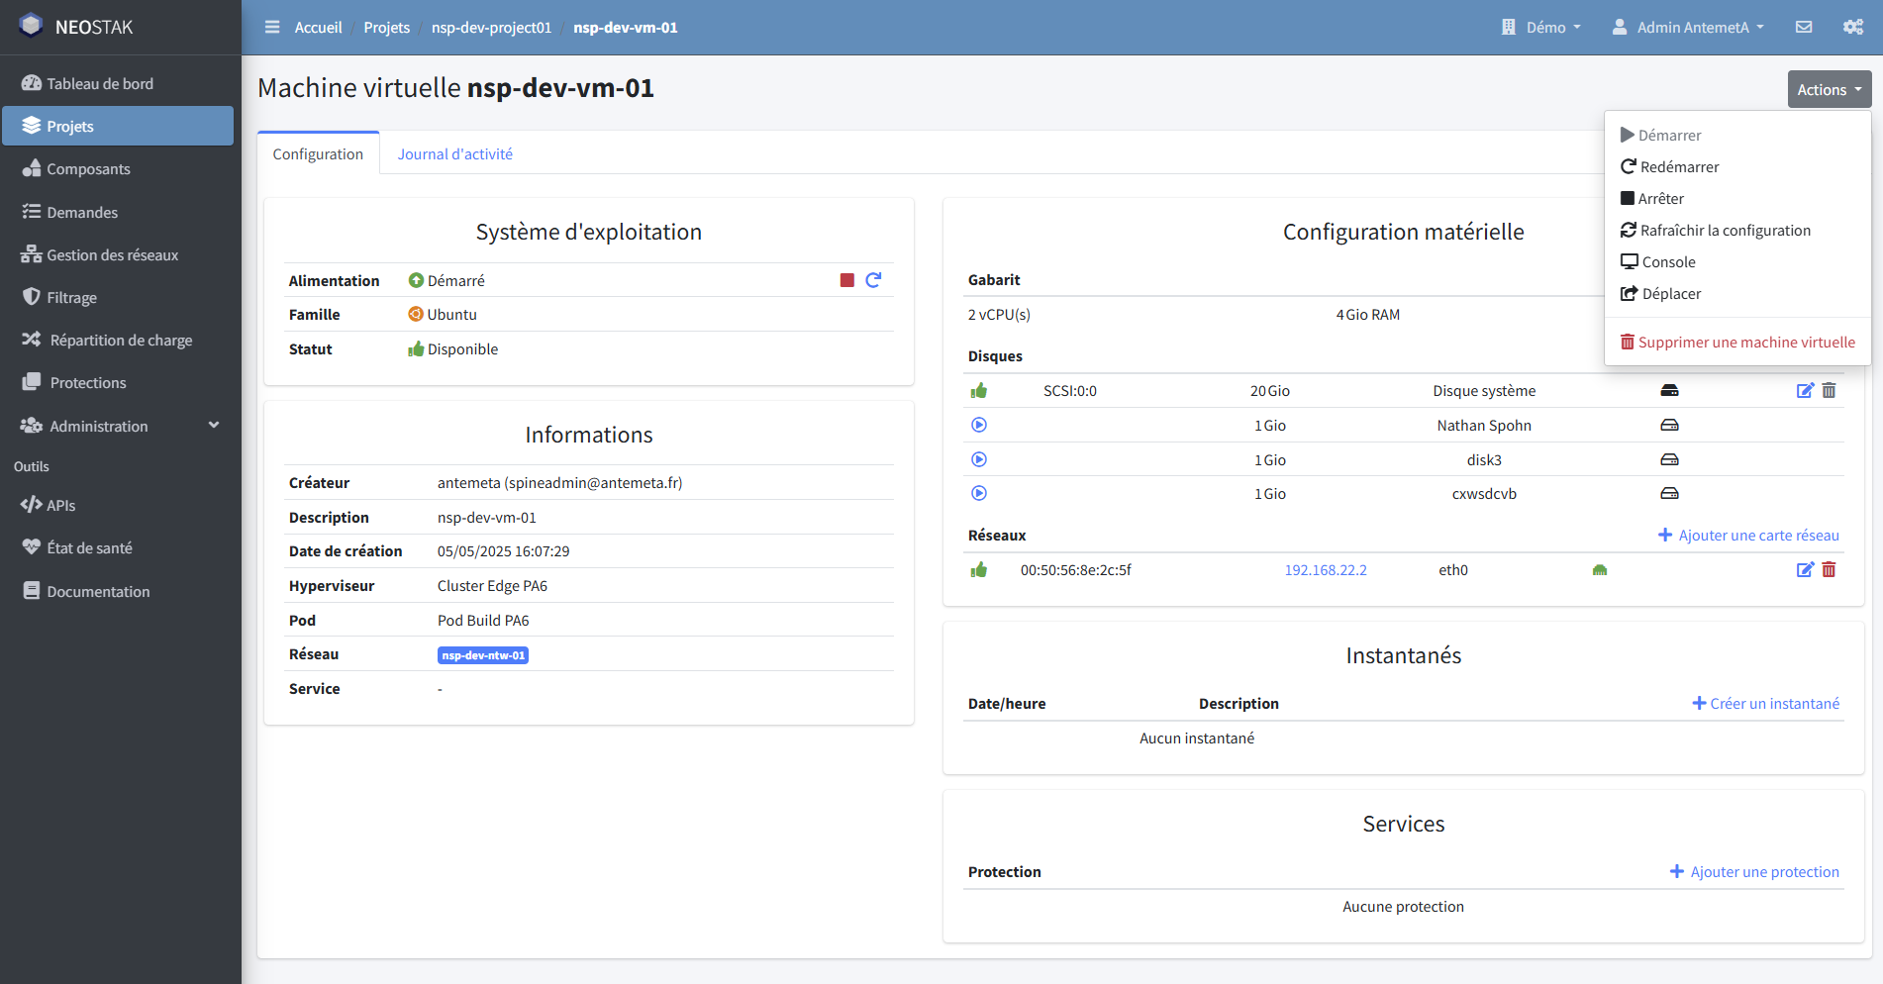Open the Démo organization dropdown
Viewport: 1883px width, 984px height.
pos(1541,27)
